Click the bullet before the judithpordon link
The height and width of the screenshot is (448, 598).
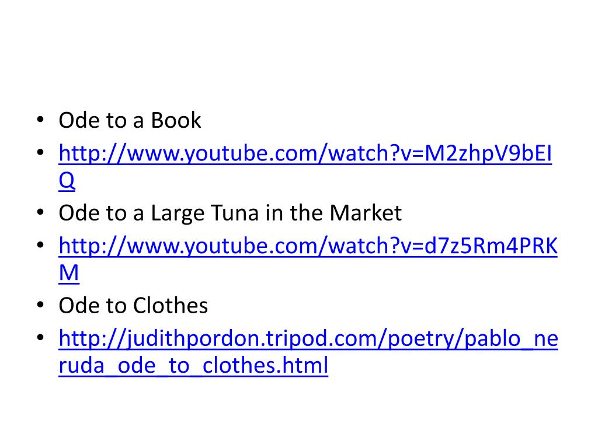pos(40,338)
